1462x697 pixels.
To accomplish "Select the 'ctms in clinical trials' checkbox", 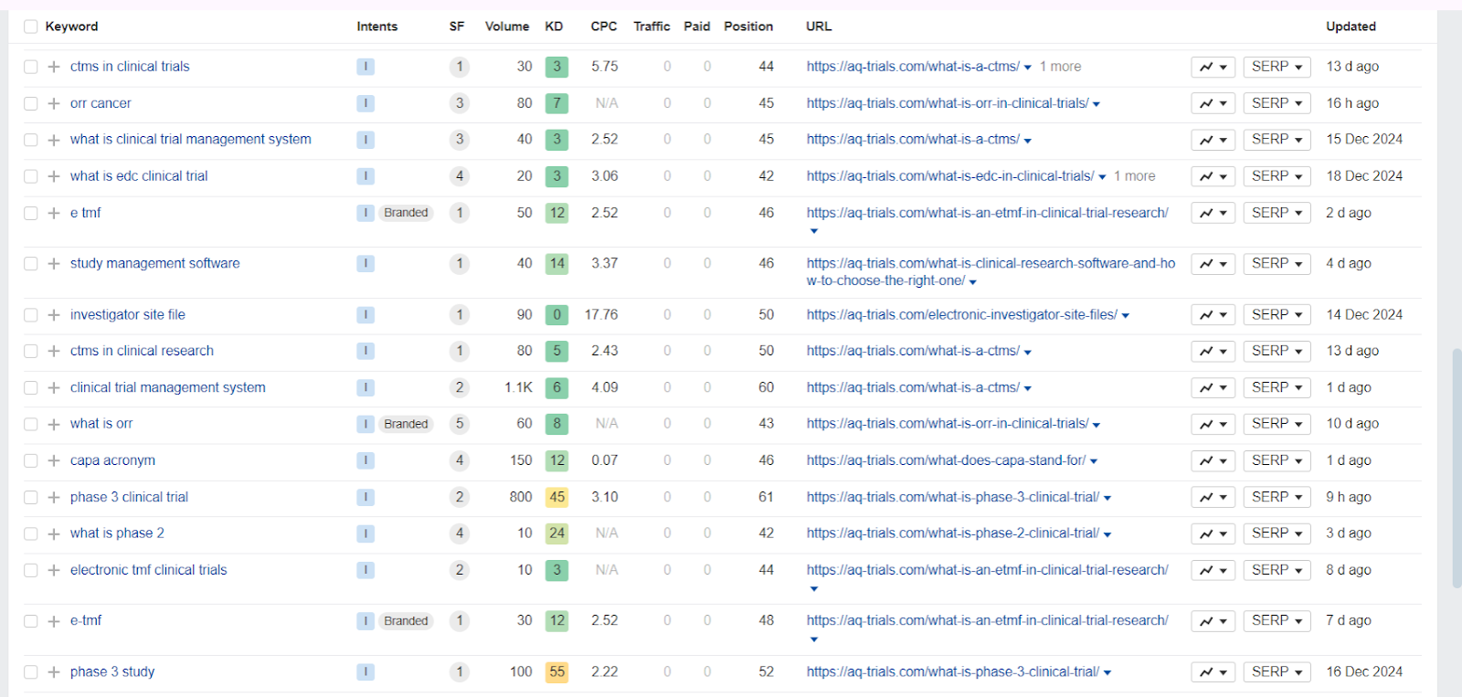I will click(31, 67).
